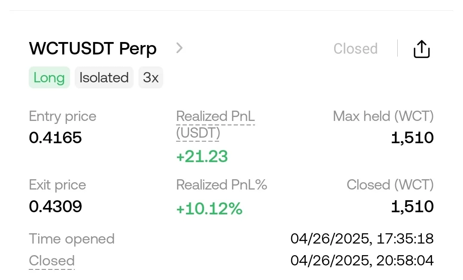
Task: Tap the underlined Closed time label
Action: point(52,261)
